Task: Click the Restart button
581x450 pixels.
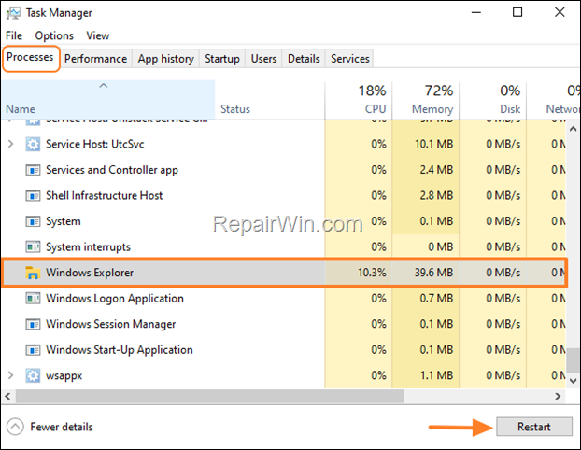Action: coord(534,427)
